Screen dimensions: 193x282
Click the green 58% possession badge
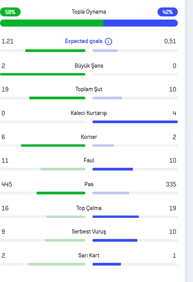[10, 12]
